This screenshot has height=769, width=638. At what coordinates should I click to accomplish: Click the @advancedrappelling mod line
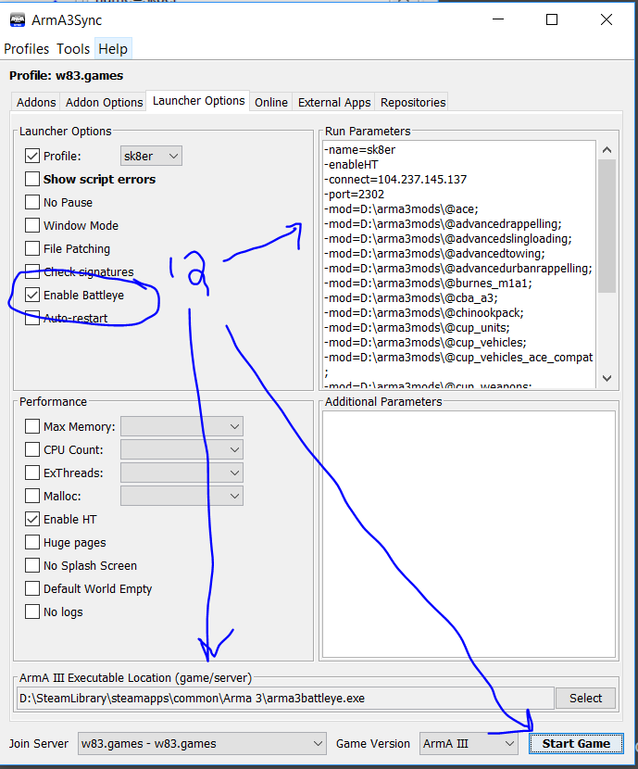tap(443, 223)
